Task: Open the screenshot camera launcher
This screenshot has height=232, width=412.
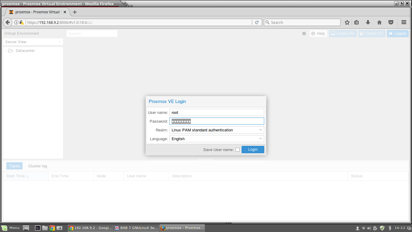Action: coord(59,228)
